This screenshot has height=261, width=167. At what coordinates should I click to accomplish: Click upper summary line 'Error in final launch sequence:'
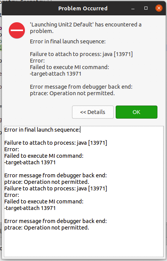68,41
